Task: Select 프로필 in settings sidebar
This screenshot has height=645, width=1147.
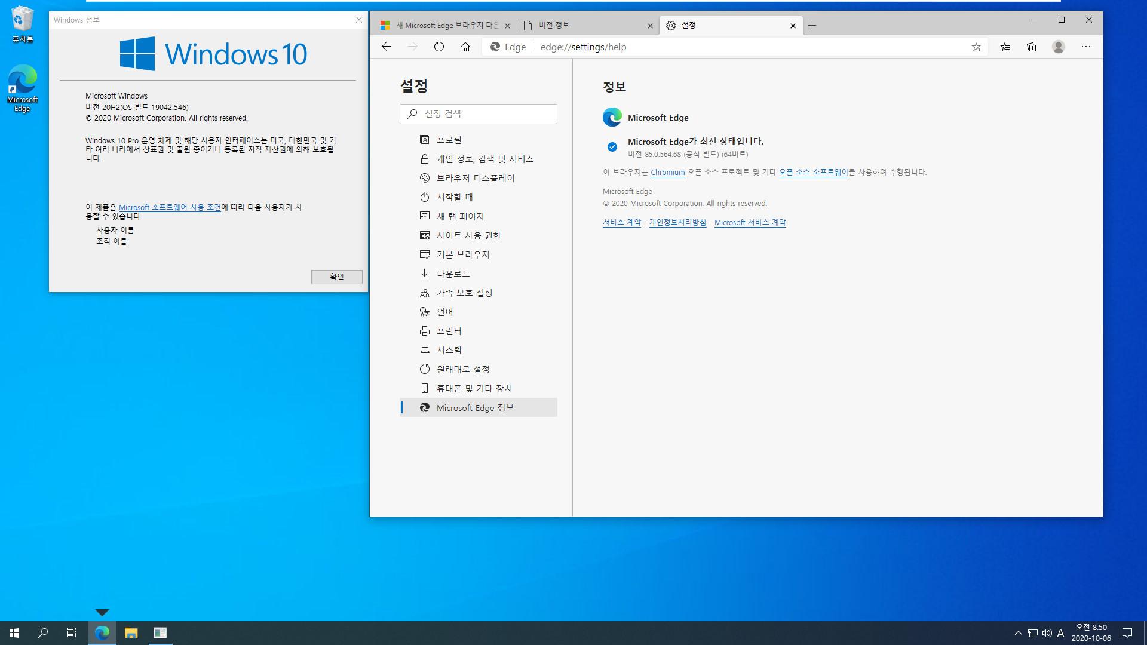Action: [479, 140]
